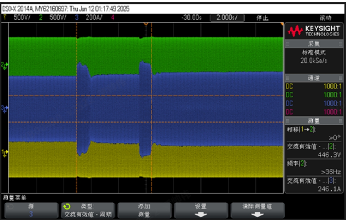Change measurement 类型 type softkey
The width and height of the screenshot is (346, 221).
pyautogui.click(x=88, y=210)
